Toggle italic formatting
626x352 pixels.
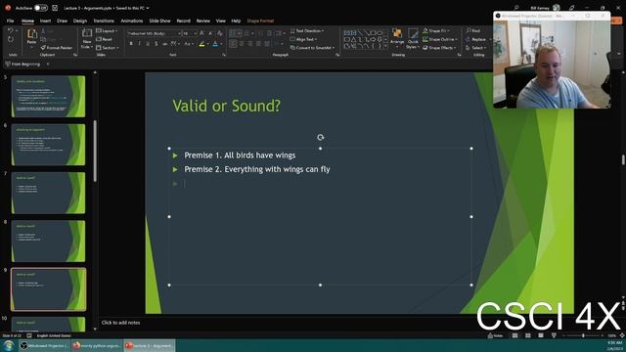pos(139,44)
